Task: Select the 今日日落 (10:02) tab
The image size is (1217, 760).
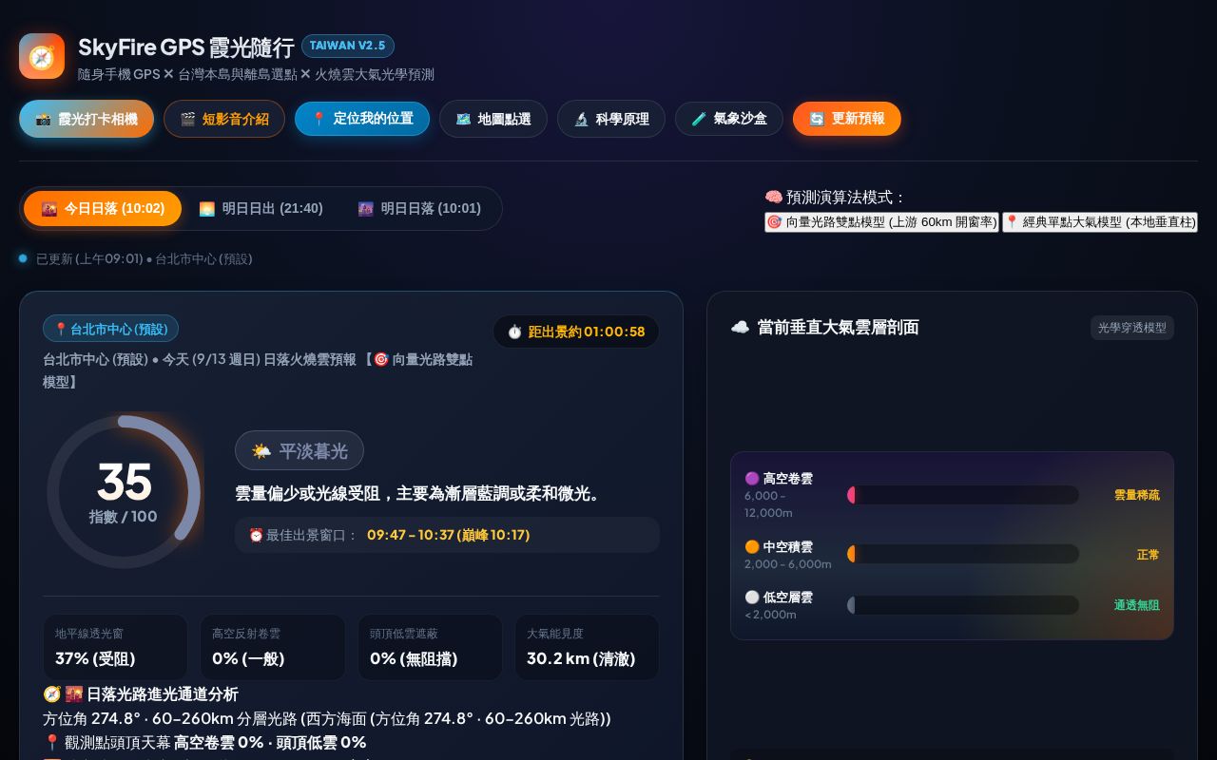Action: click(x=103, y=208)
